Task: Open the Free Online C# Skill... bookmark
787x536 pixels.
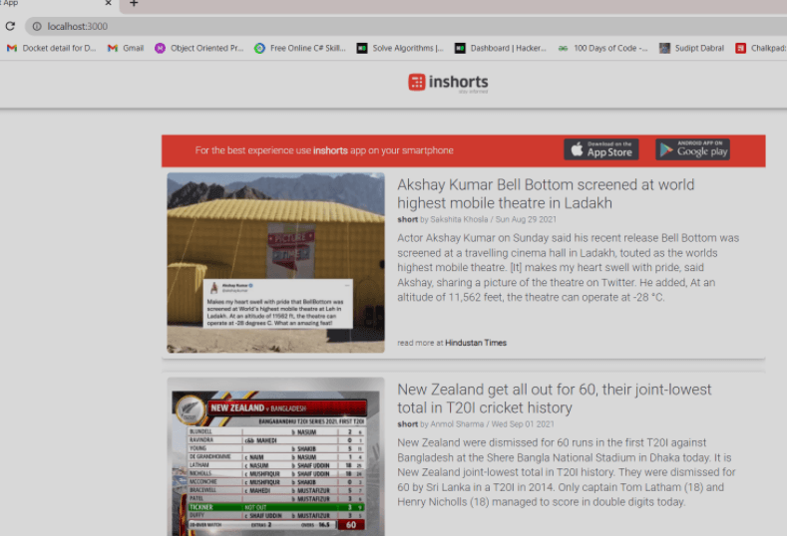Action: [300, 48]
